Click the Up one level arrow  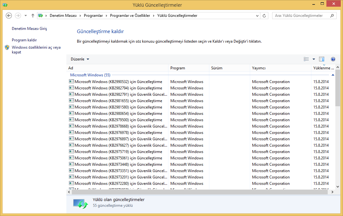33,16
